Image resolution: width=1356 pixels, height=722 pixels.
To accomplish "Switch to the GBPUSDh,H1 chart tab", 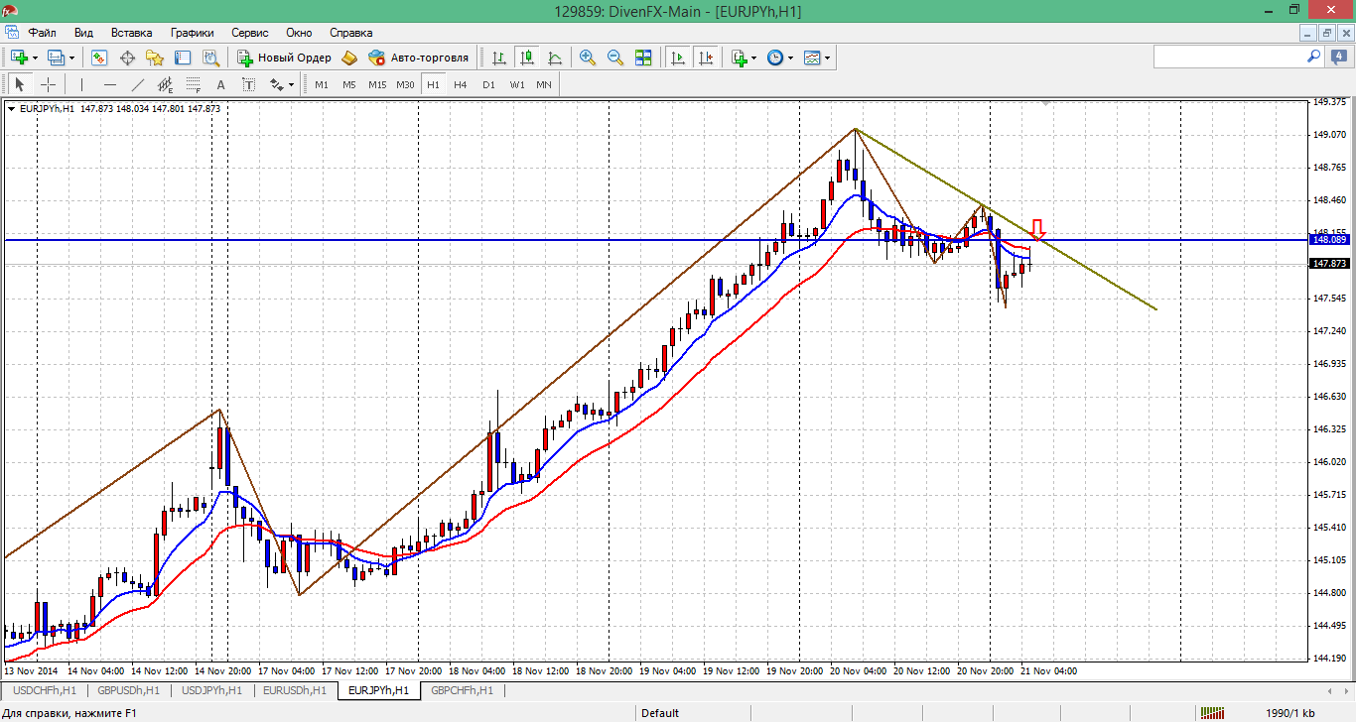I will click(129, 690).
